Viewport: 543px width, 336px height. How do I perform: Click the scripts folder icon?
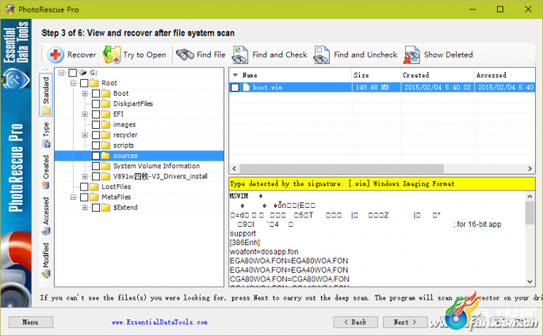coord(106,145)
